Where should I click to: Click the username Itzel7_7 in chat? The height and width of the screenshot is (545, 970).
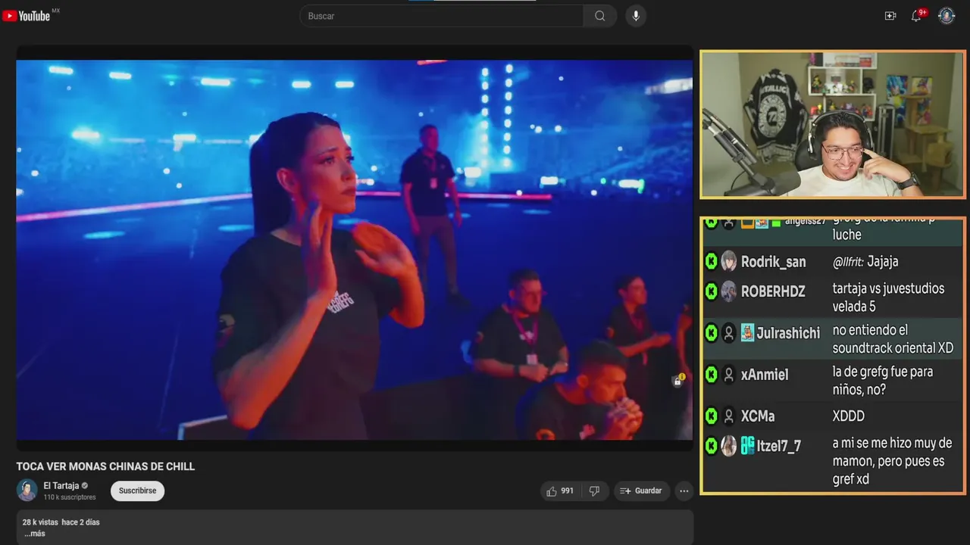(779, 446)
